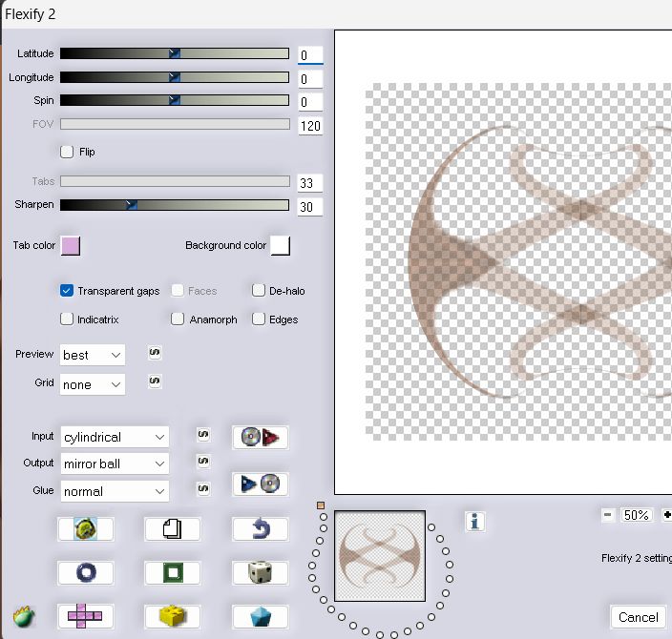The height and width of the screenshot is (639, 672).
Task: Enable the De-halo checkbox
Action: pyautogui.click(x=259, y=291)
